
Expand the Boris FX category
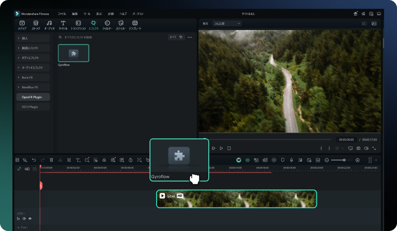(x=33, y=77)
